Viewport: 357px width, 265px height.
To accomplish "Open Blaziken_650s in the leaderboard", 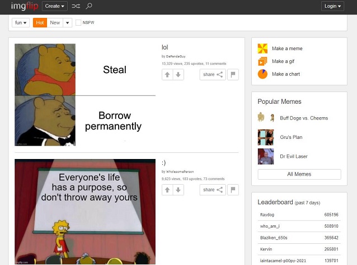I will coord(274,238).
